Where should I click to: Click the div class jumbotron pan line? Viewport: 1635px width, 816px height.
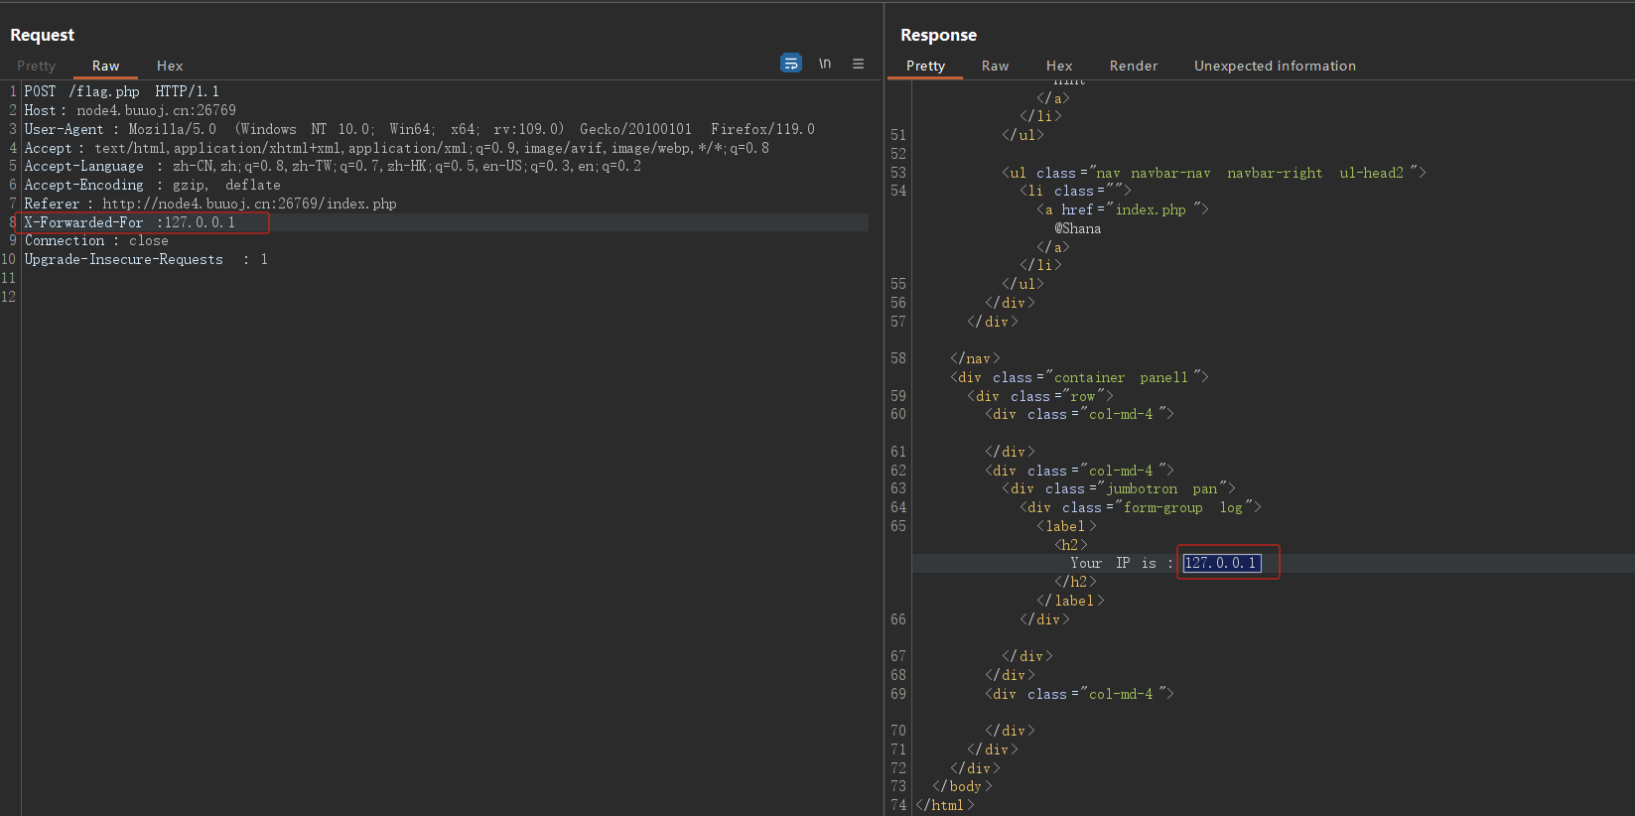click(x=1119, y=488)
